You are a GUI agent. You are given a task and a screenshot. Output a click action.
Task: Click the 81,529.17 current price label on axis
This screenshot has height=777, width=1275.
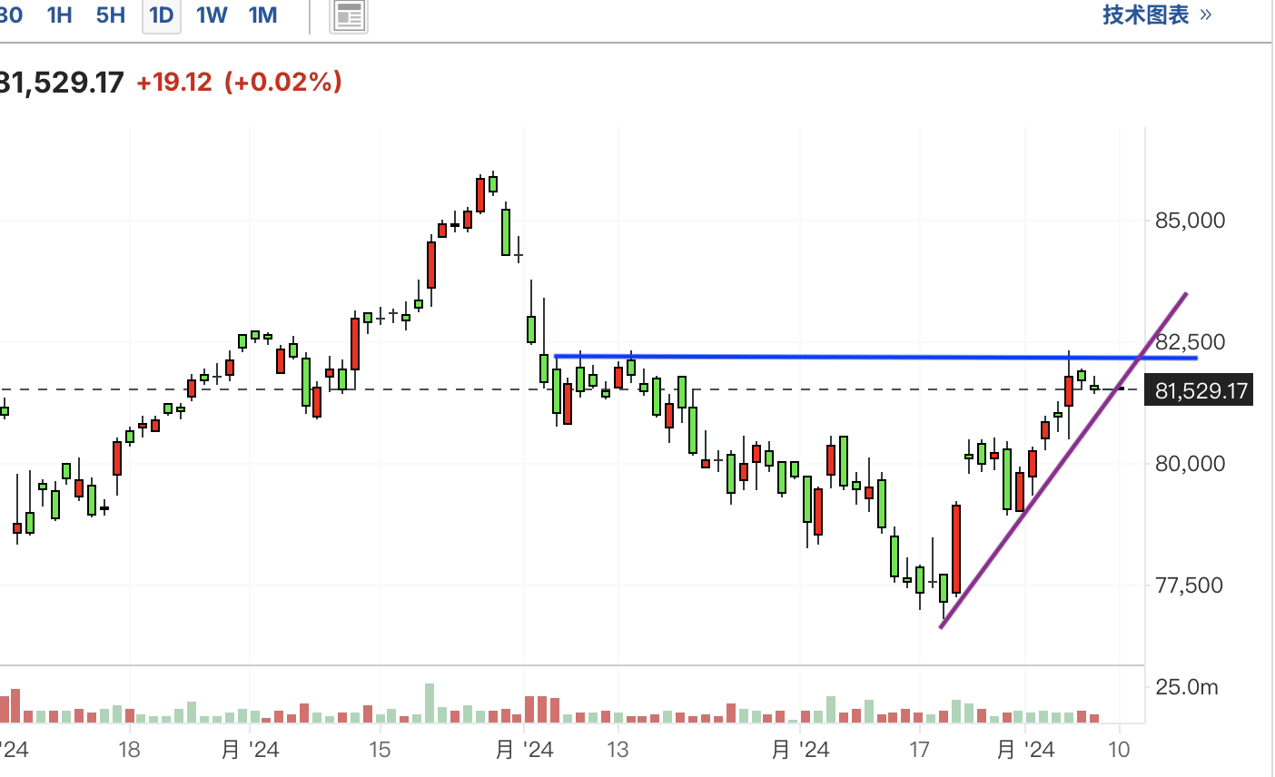coord(1199,390)
